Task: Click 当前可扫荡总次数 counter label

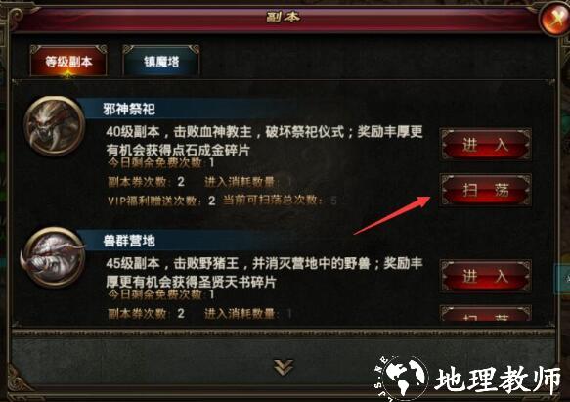Action: click(274, 201)
